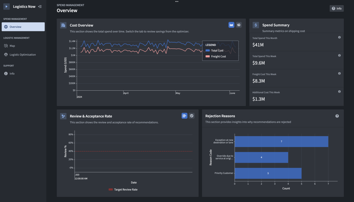Click the Info button at top right
This screenshot has height=202, width=354.
337,9
